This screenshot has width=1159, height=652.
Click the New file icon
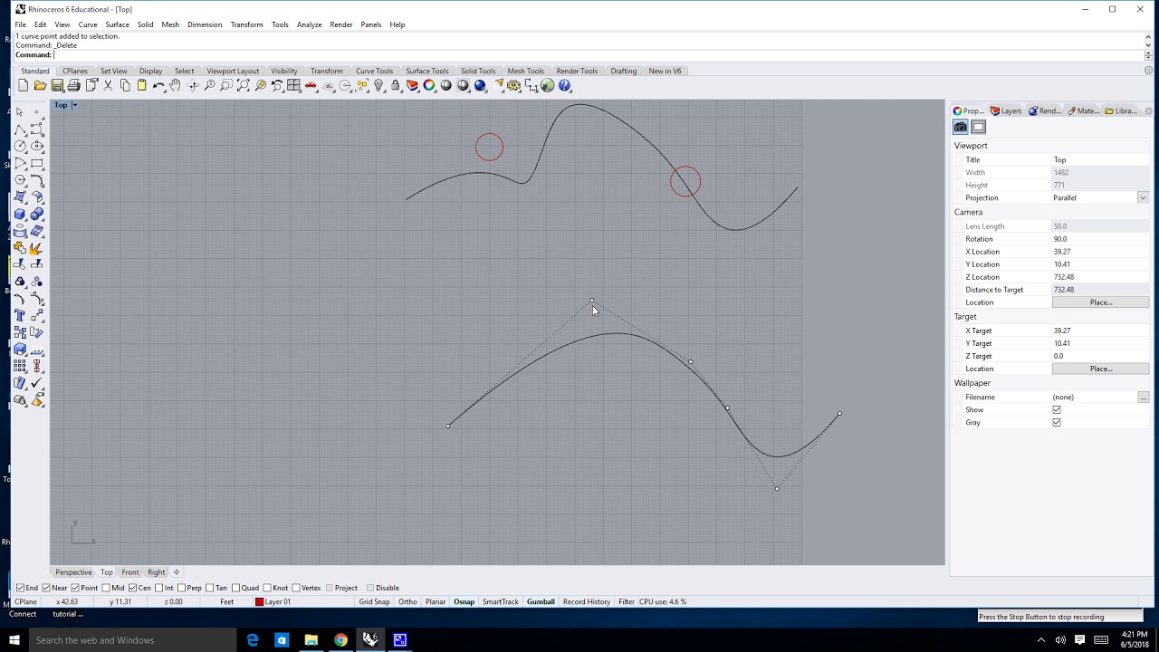pyautogui.click(x=23, y=85)
